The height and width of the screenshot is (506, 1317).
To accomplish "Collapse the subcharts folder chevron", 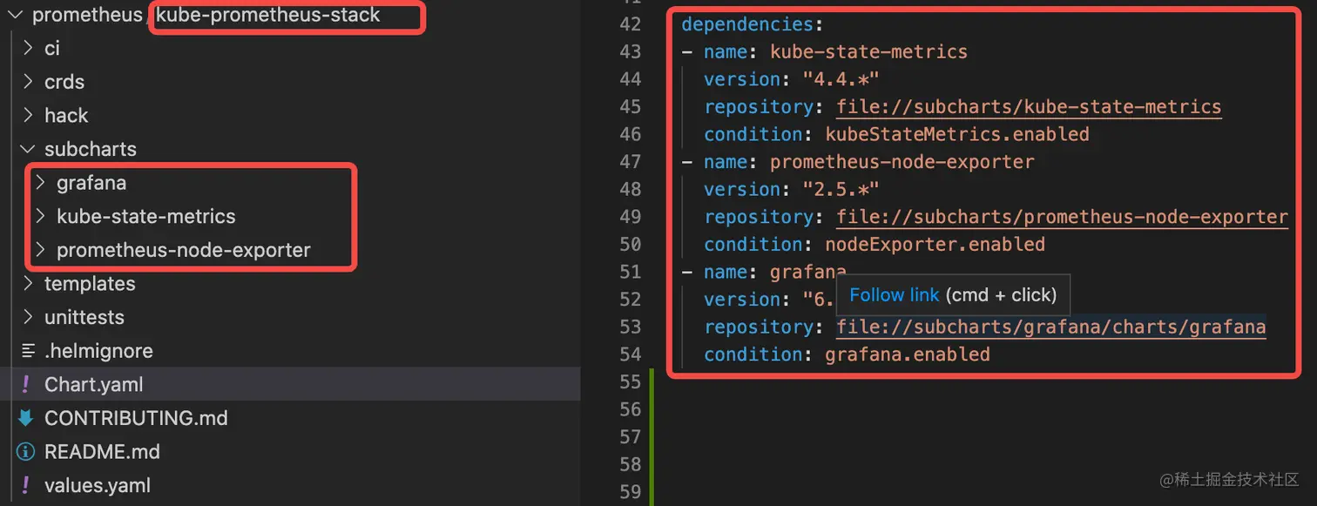I will [x=28, y=149].
